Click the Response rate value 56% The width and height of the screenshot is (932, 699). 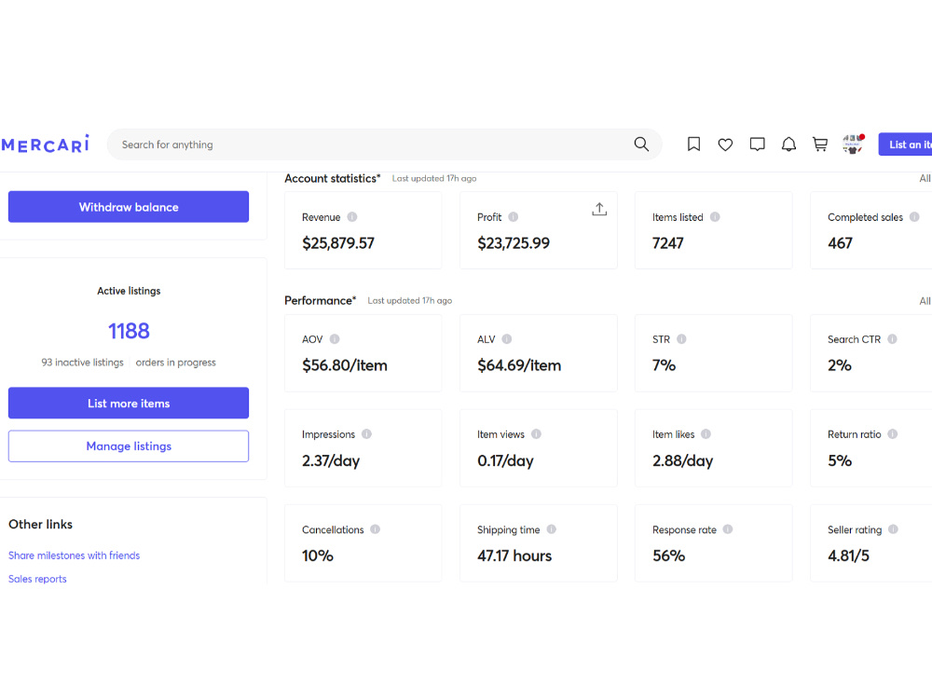point(668,555)
